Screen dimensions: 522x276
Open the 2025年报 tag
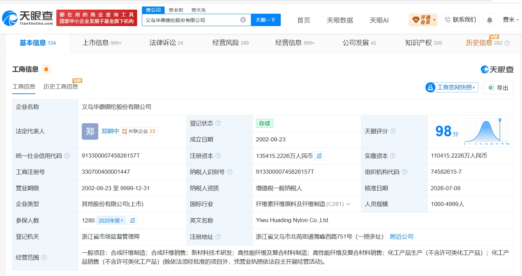(111, 220)
